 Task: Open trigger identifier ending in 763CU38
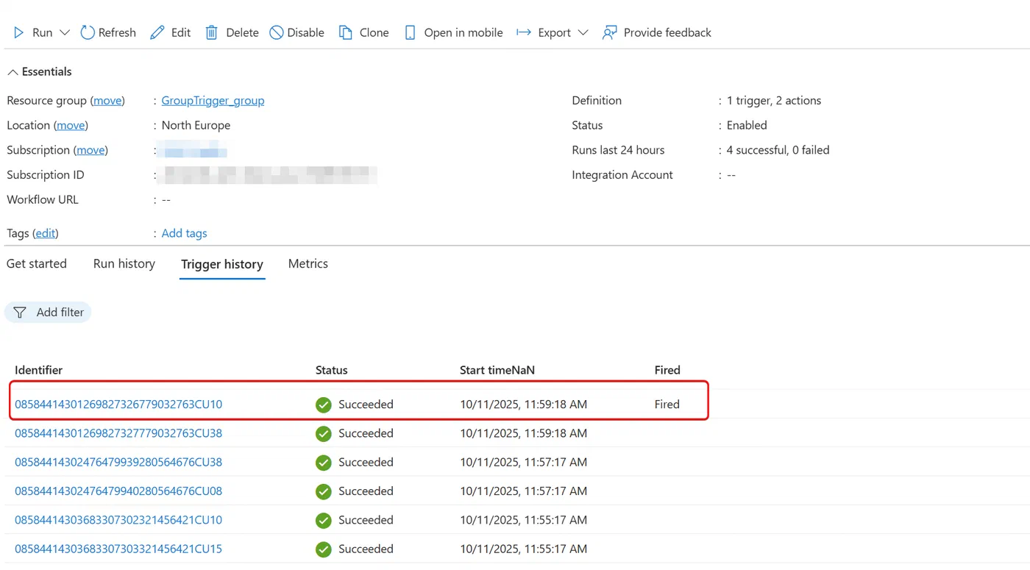point(118,433)
